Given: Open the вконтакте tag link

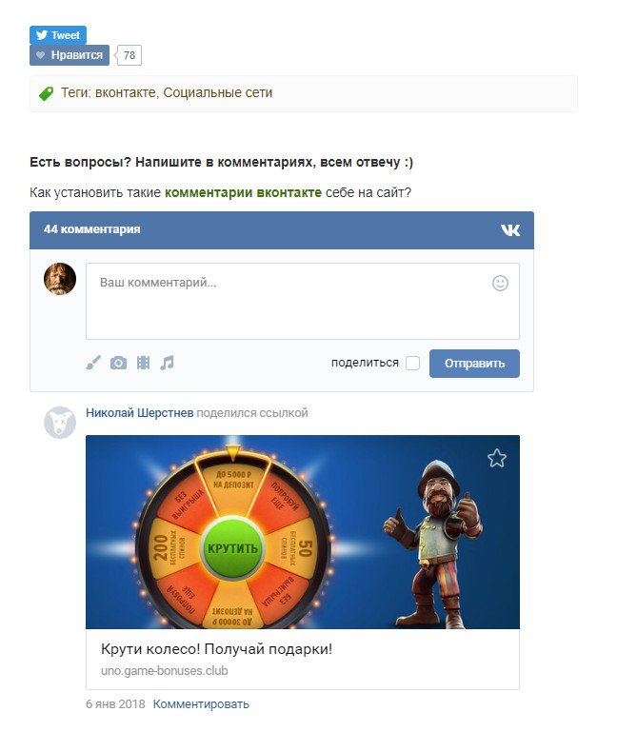Looking at the screenshot, I should (126, 92).
